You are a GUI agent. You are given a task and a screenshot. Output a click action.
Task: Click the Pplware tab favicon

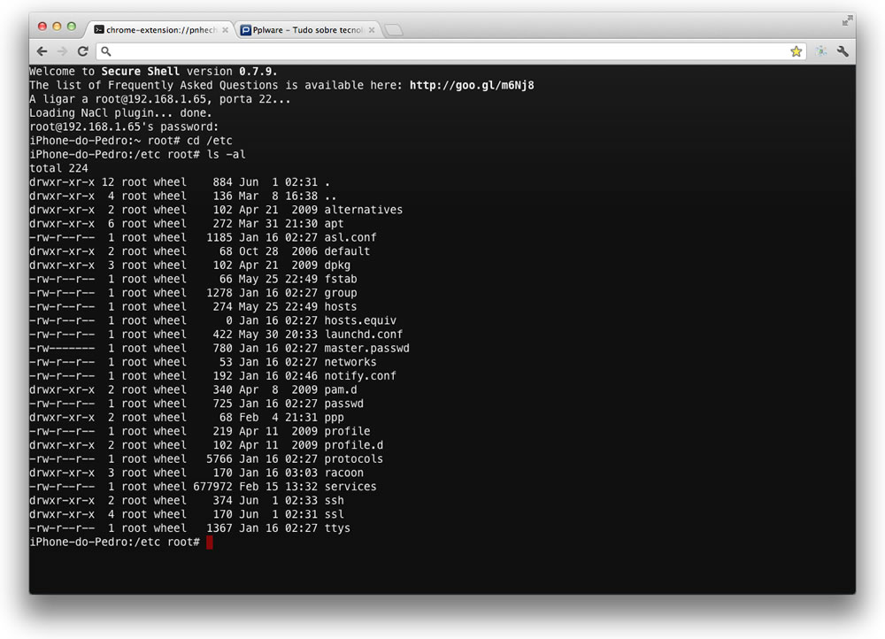(x=245, y=30)
